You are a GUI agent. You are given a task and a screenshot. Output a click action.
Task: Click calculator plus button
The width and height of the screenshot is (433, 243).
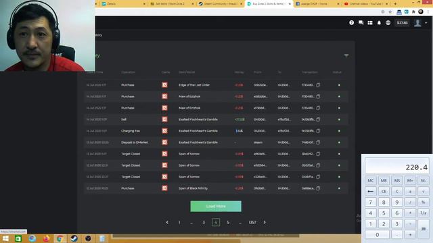pos(410,234)
